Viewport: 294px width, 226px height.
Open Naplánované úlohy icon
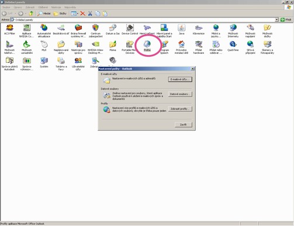point(61,44)
